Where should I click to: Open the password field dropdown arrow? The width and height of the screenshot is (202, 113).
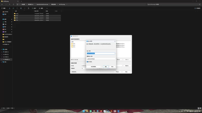click(x=114, y=53)
